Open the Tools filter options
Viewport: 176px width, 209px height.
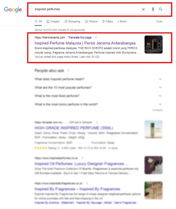coord(159,21)
